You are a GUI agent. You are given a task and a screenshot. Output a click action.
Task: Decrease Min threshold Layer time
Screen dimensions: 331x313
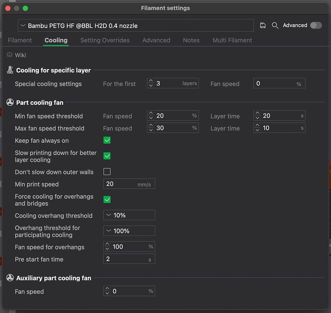[x=257, y=118]
